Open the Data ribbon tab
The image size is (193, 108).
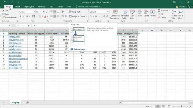click(52, 7)
